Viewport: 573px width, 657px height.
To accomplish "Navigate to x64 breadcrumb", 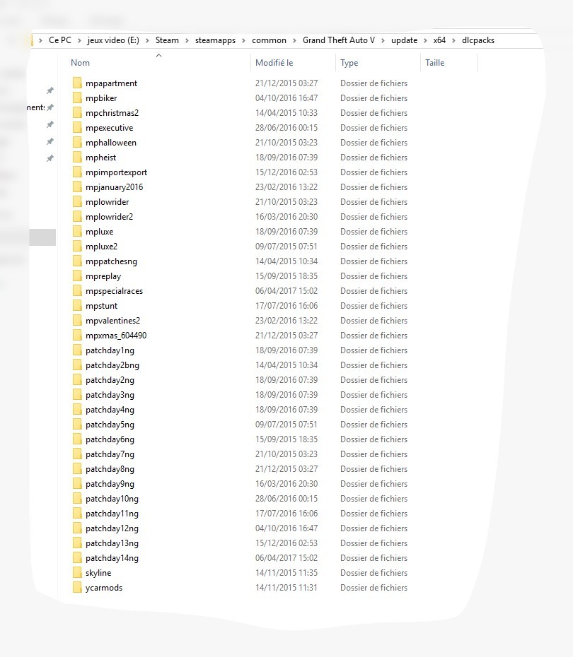I will 439,40.
